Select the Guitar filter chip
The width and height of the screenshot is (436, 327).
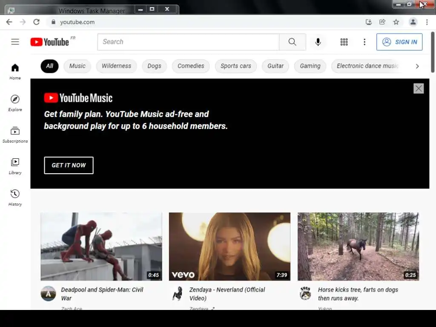click(275, 66)
